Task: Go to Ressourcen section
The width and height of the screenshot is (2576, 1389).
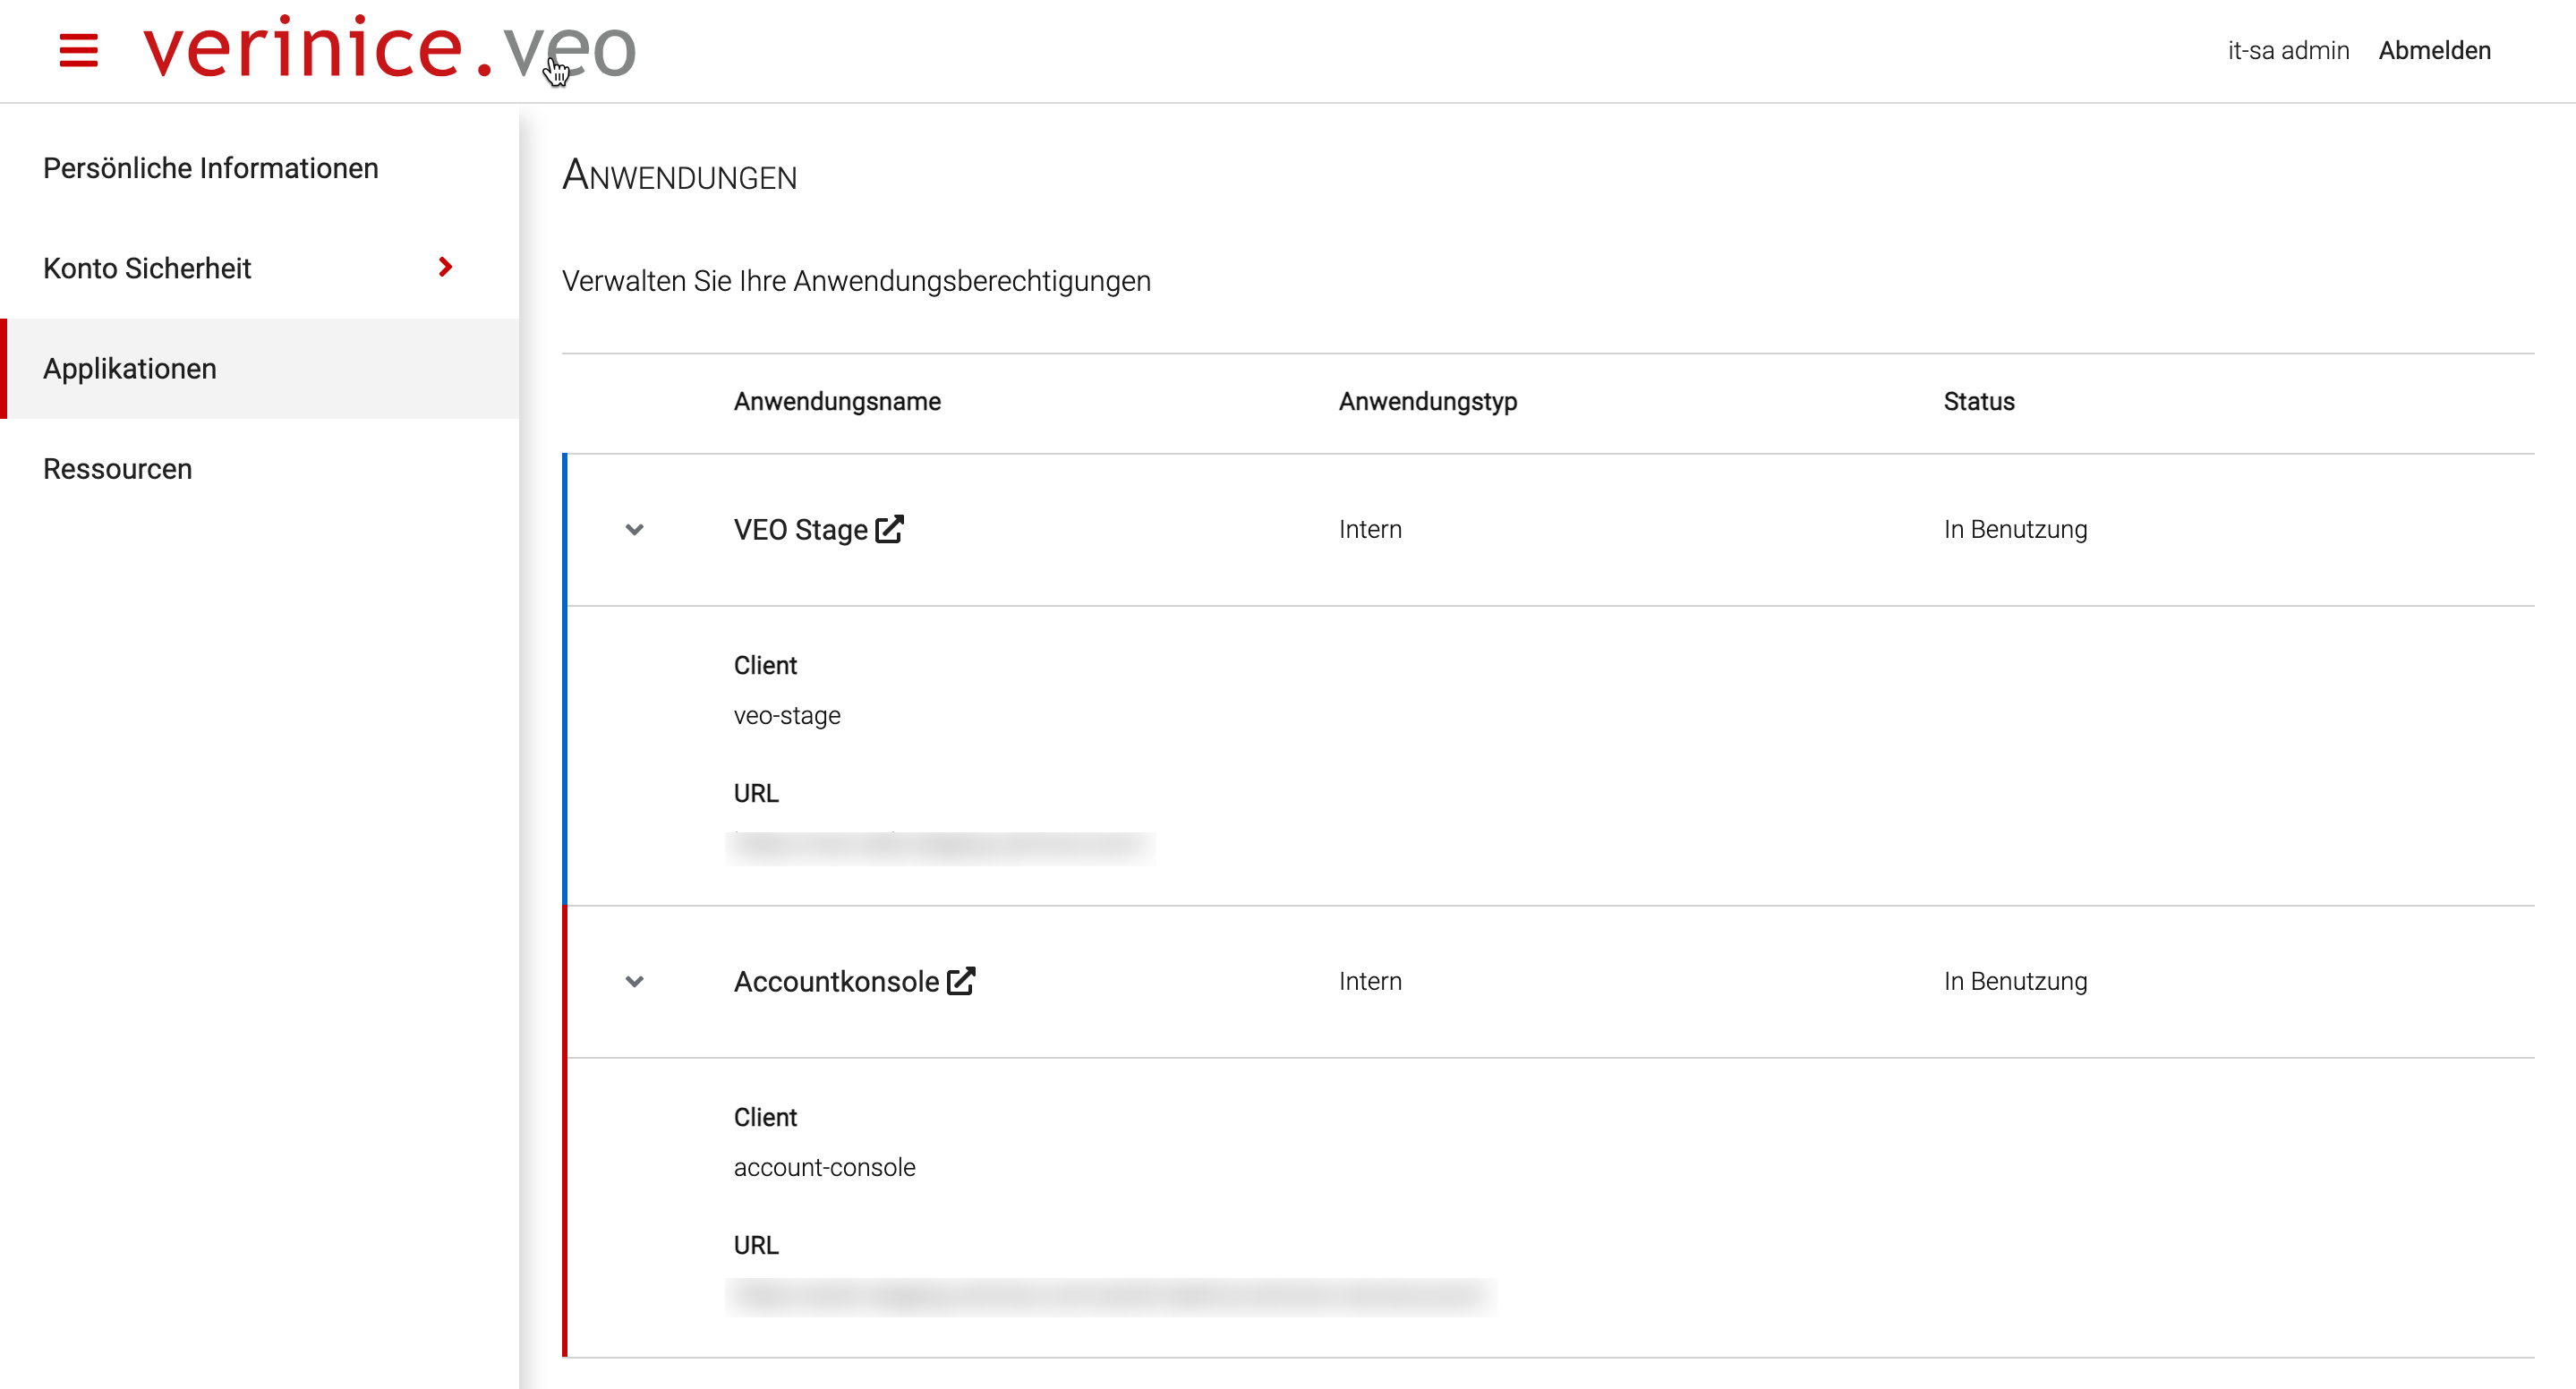Action: pyautogui.click(x=118, y=469)
